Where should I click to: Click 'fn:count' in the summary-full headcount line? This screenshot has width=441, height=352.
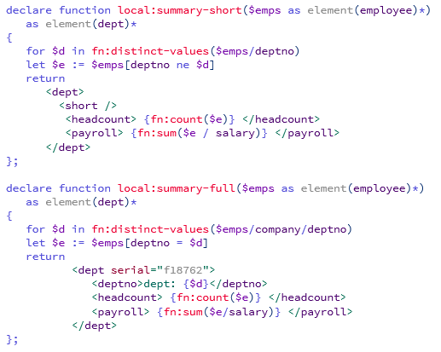point(203,297)
